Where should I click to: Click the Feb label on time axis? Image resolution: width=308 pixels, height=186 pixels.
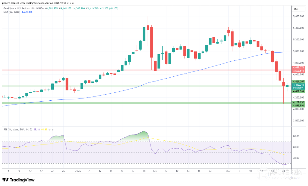(155, 171)
